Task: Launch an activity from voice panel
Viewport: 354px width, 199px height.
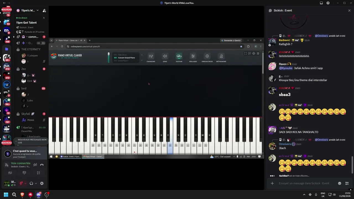Action: [38, 173]
